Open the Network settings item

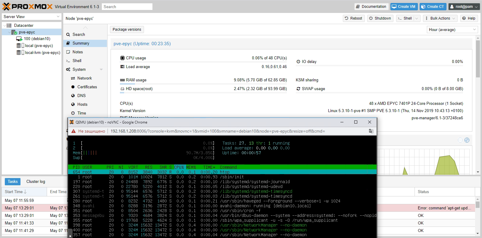[x=84, y=78]
